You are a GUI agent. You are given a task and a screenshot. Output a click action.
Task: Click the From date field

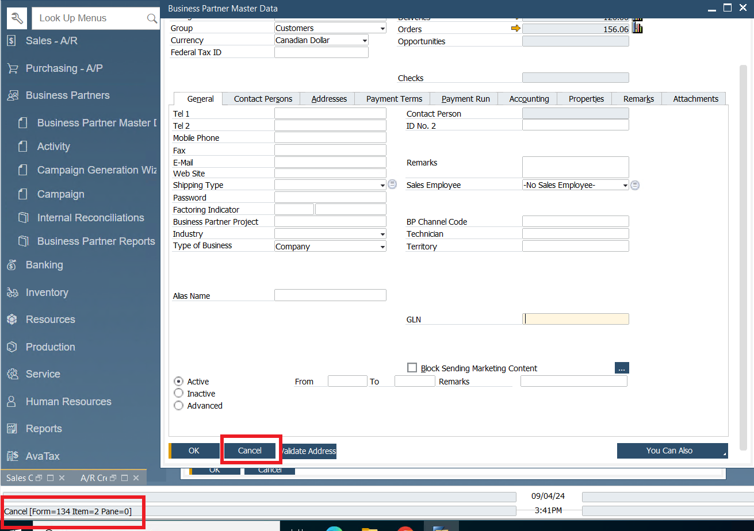(347, 381)
